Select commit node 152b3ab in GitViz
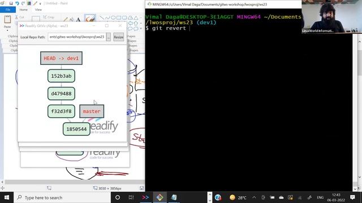This screenshot has height=203, width=362. (61, 76)
